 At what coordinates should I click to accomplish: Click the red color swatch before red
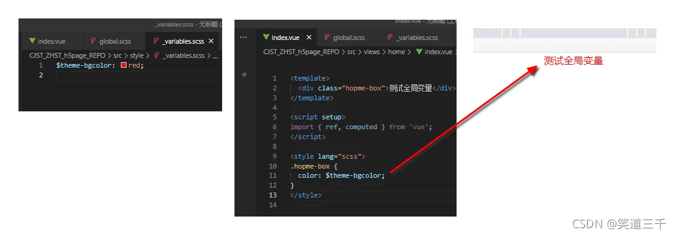pos(123,66)
